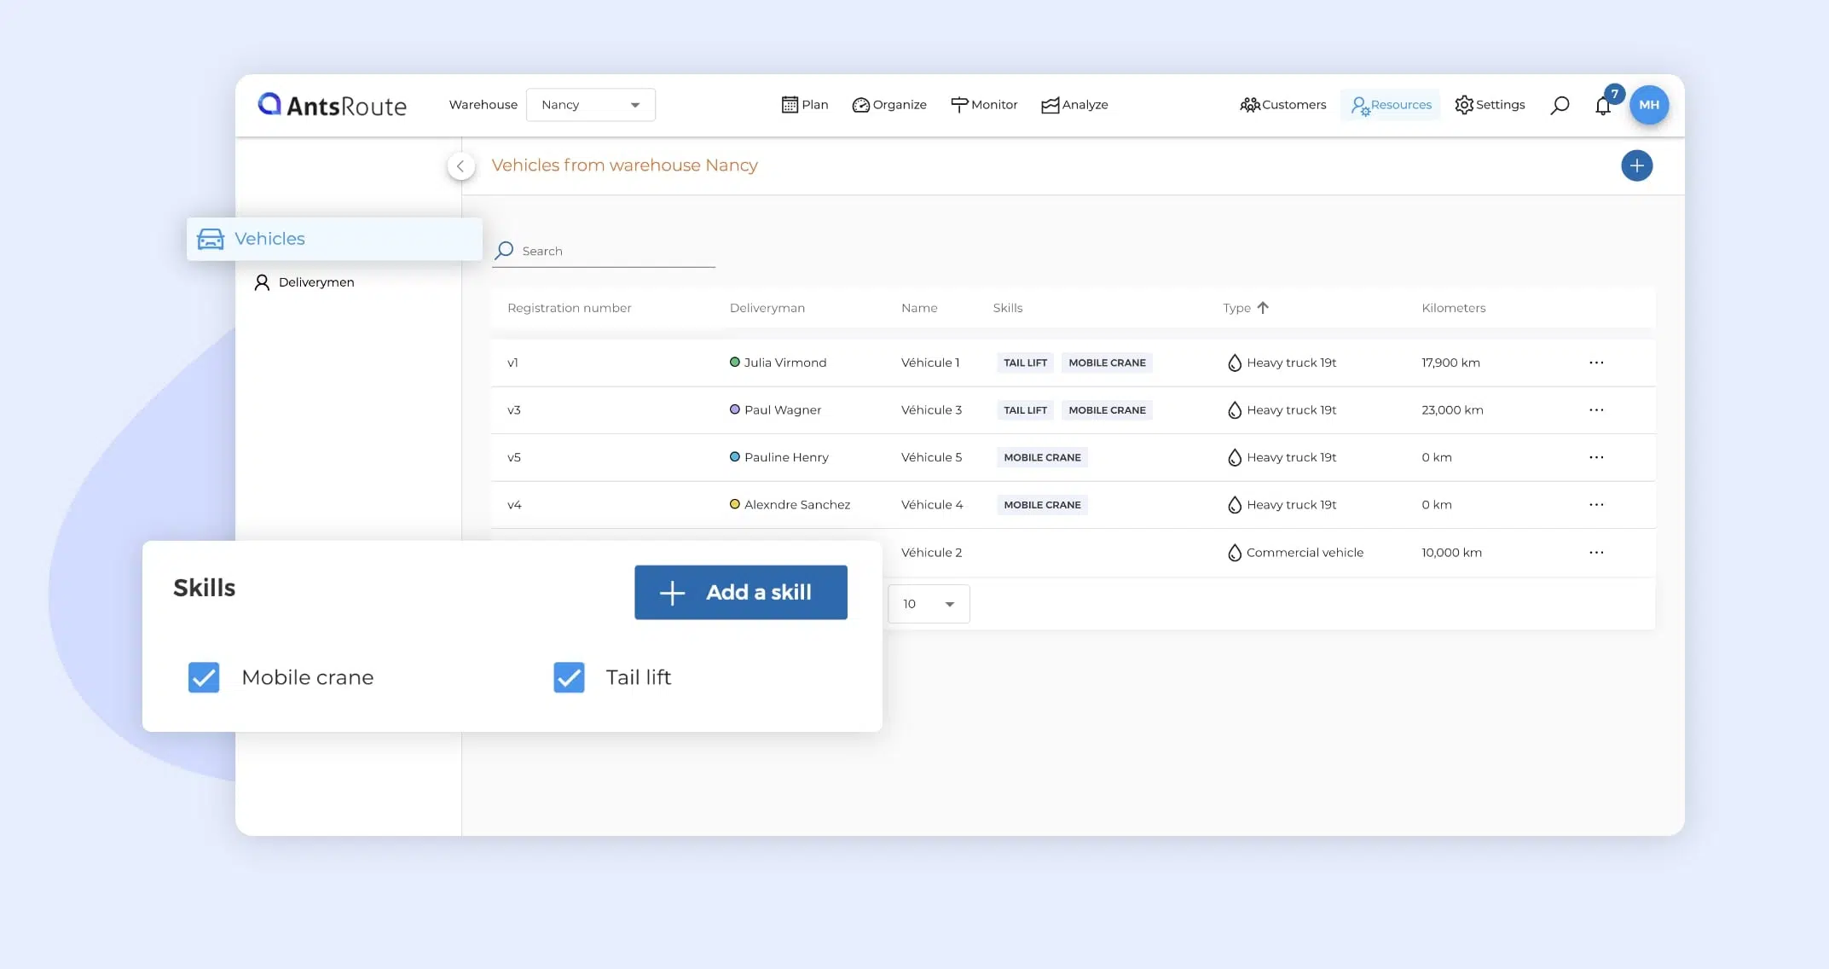The width and height of the screenshot is (1829, 969).
Task: Click the MH user avatar
Action: [1648, 105]
